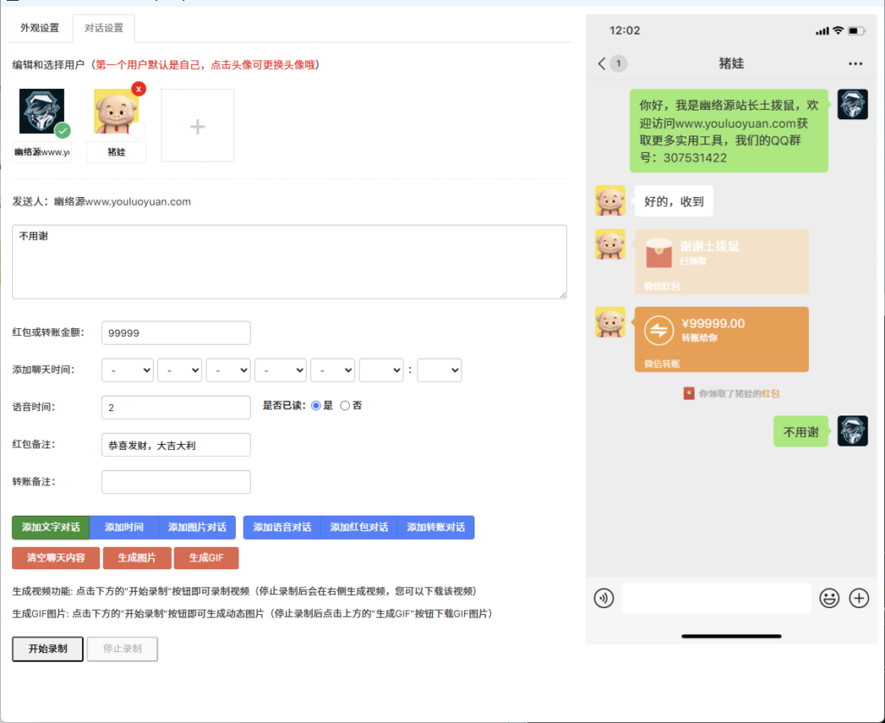Select 是 for 是否已读
This screenshot has height=723, width=885.
[315, 405]
